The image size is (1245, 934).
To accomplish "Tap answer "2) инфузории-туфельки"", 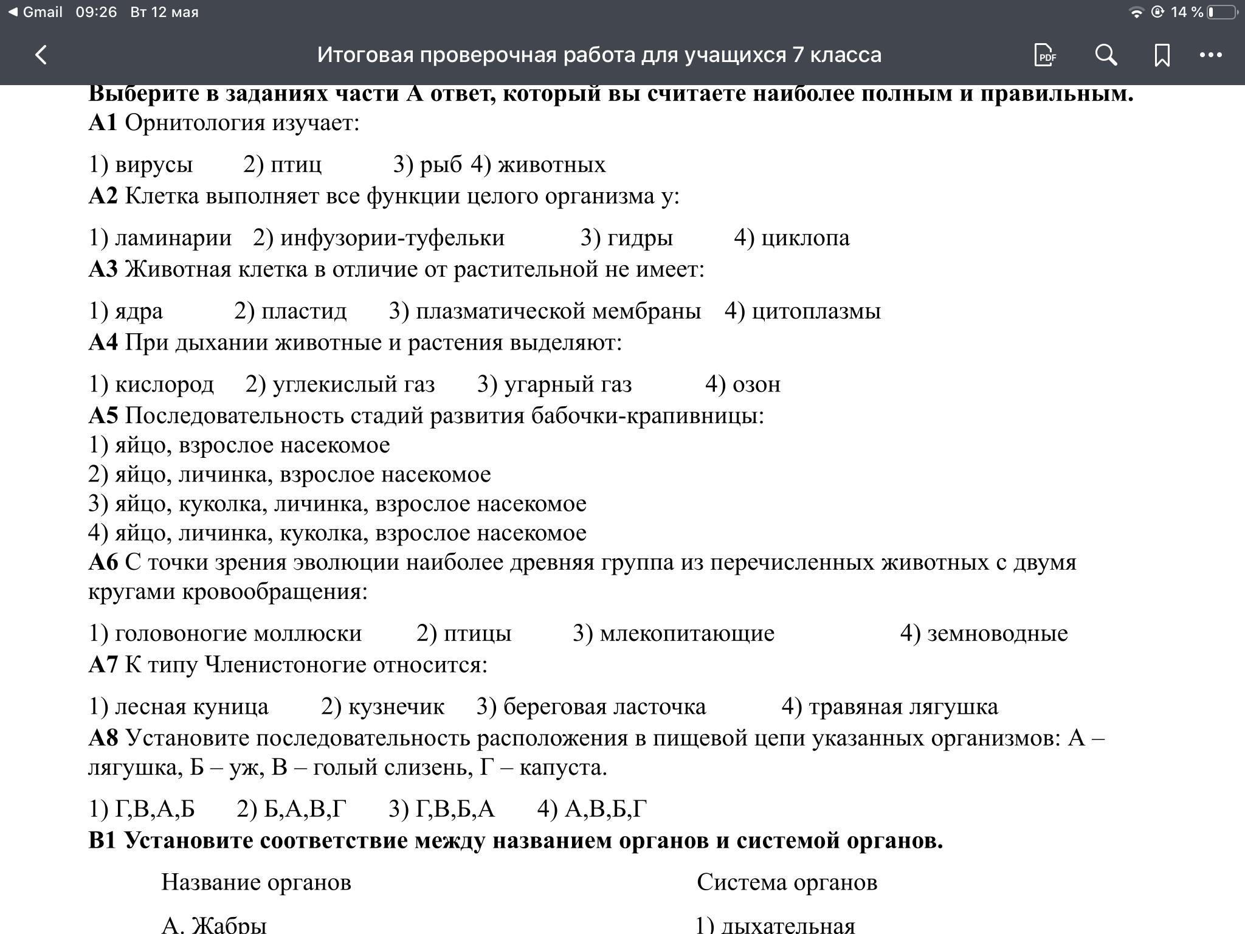I will pyautogui.click(x=379, y=238).
